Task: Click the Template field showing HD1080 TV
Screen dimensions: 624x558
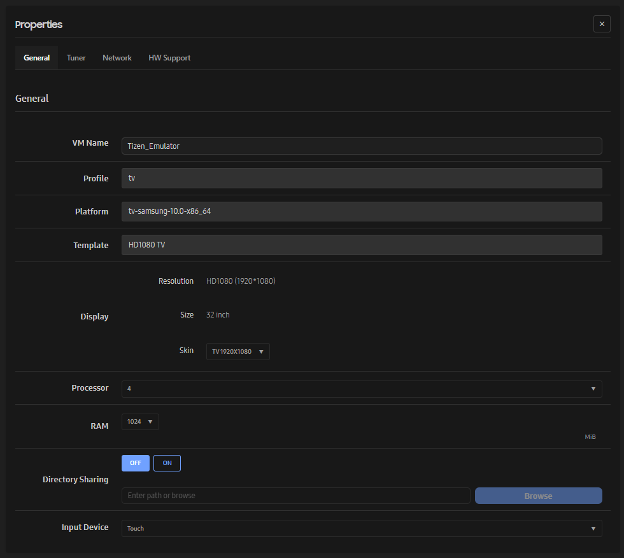Action: tap(362, 244)
